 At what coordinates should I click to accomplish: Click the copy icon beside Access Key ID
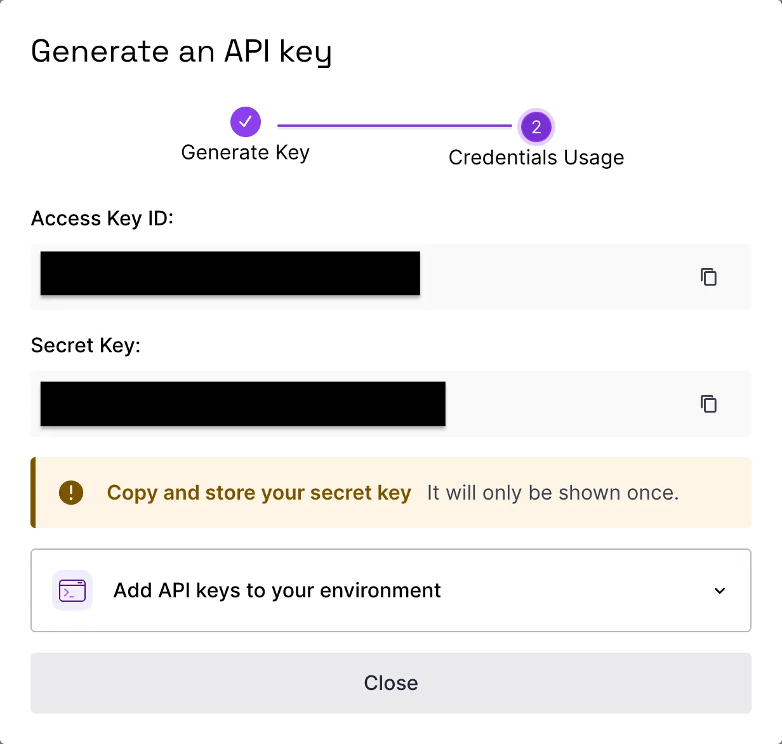[x=709, y=277]
